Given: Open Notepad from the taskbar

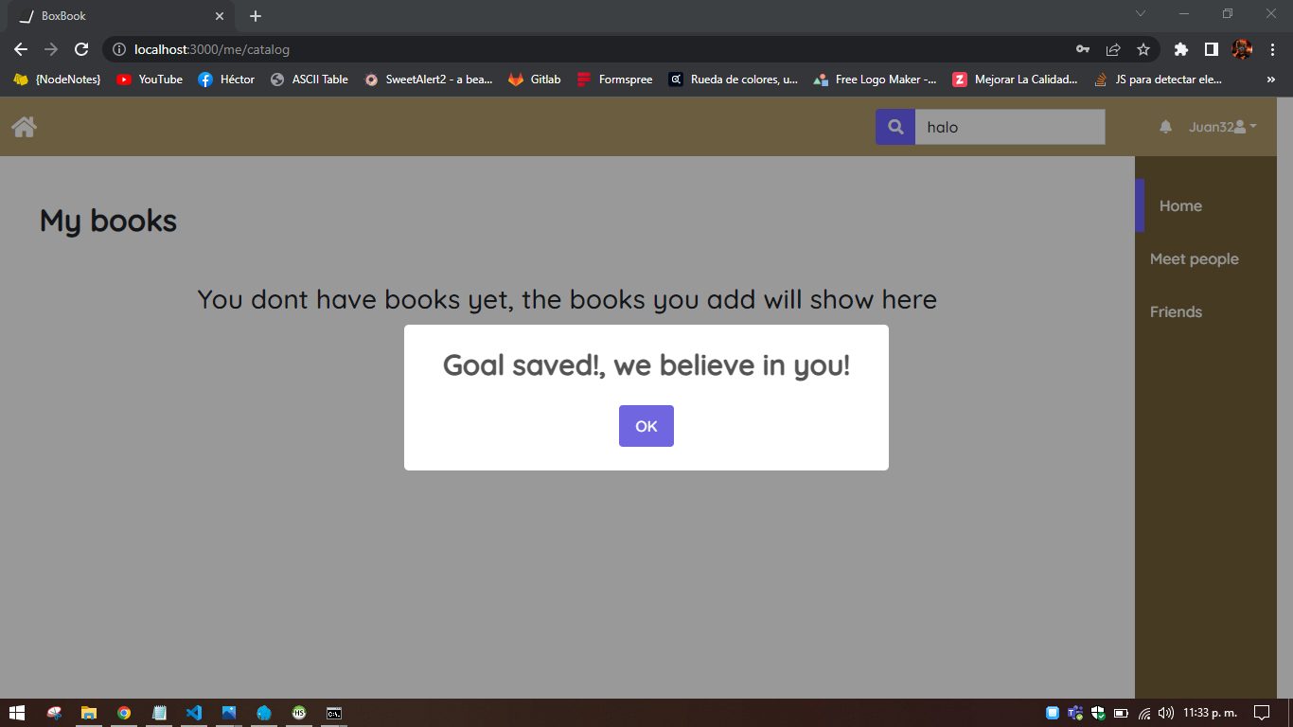Looking at the screenshot, I should 159,713.
